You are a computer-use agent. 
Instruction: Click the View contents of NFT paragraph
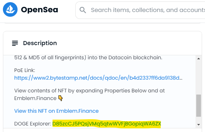(x=90, y=95)
